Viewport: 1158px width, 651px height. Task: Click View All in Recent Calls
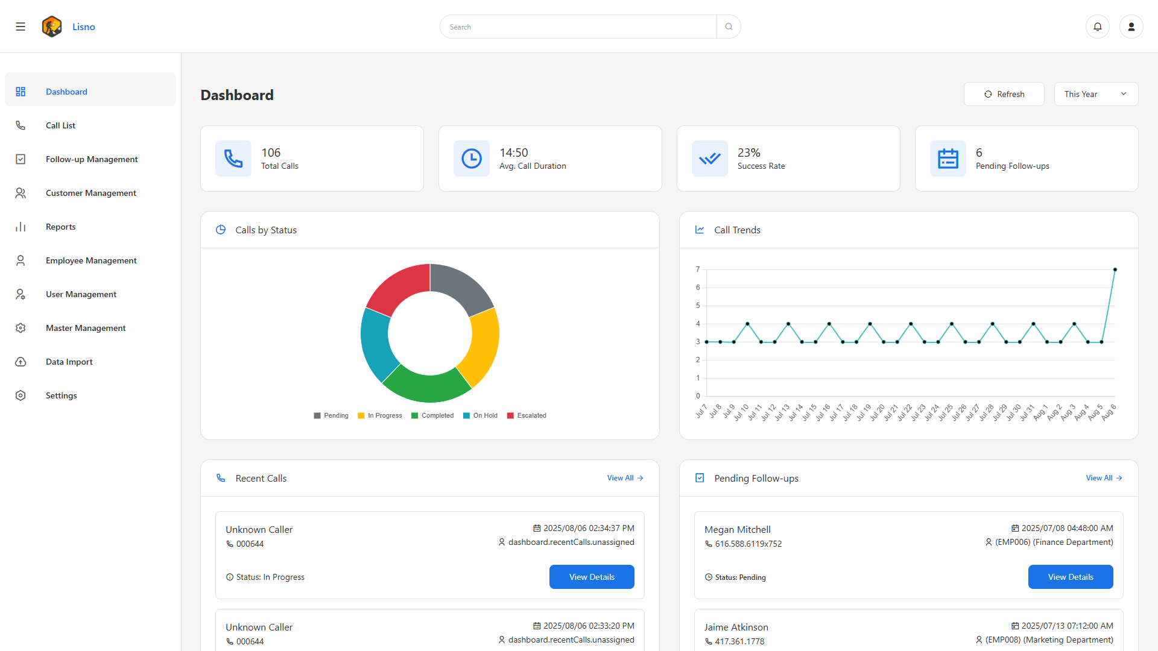tap(625, 478)
